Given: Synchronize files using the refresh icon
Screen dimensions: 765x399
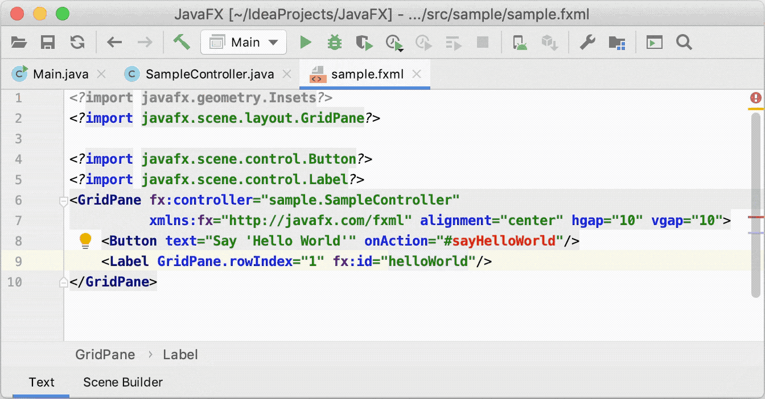Looking at the screenshot, I should tap(78, 42).
